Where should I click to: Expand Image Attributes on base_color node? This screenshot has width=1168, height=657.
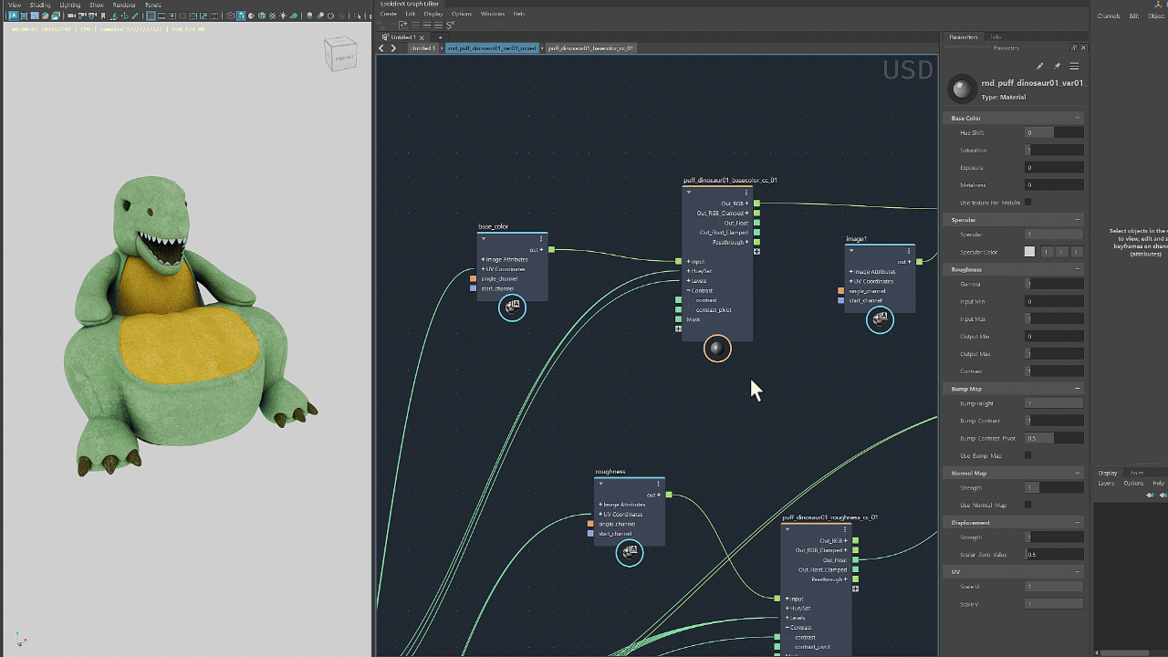click(484, 259)
